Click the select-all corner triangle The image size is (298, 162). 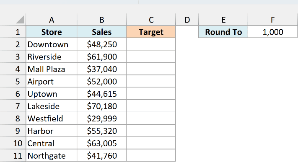pyautogui.click(x=20, y=20)
